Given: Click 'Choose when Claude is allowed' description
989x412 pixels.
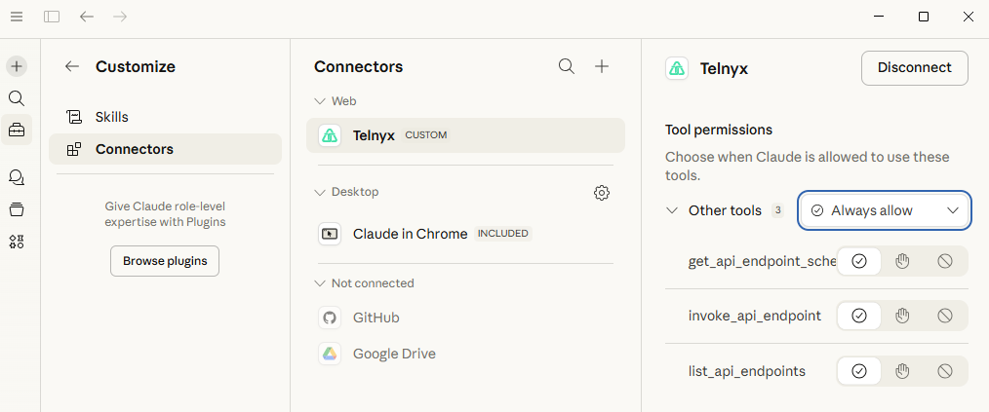Looking at the screenshot, I should [808, 167].
